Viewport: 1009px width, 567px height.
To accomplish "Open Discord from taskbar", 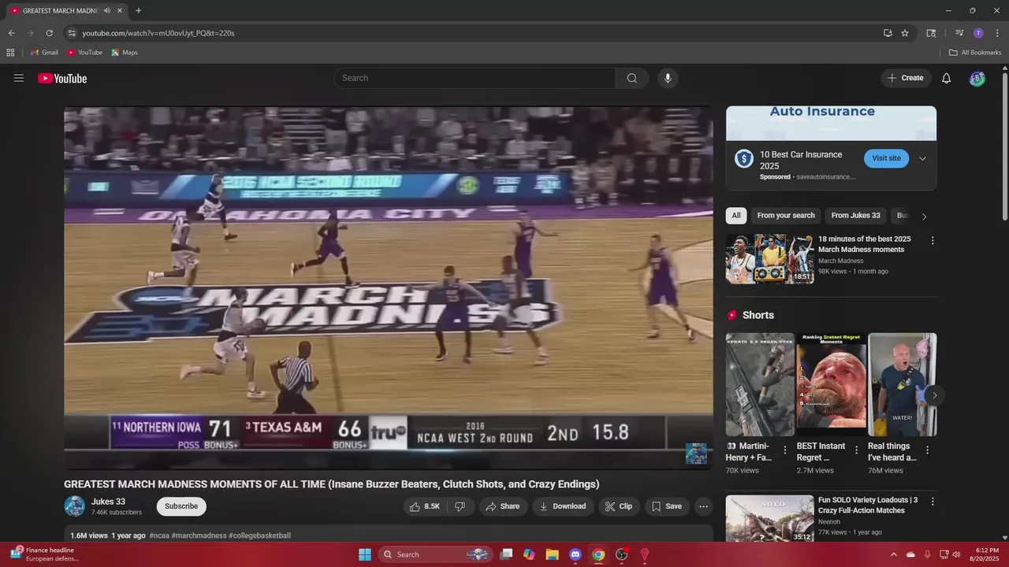I will [x=575, y=554].
